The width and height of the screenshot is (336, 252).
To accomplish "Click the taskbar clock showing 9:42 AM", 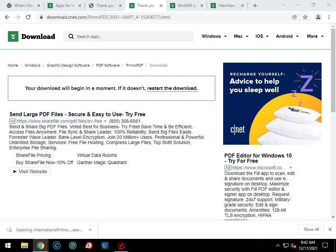I will 308,245.
